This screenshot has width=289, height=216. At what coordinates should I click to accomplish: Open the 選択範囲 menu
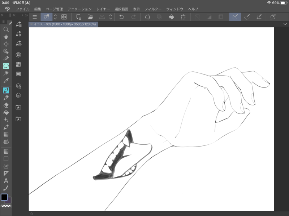[x=121, y=9]
